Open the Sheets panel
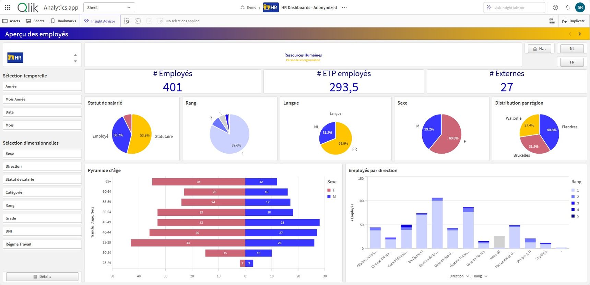Image resolution: width=590 pixels, height=285 pixels. [x=35, y=21]
